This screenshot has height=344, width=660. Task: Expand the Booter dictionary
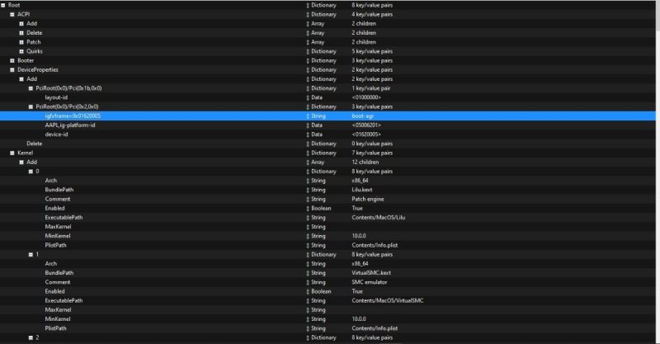pos(12,60)
